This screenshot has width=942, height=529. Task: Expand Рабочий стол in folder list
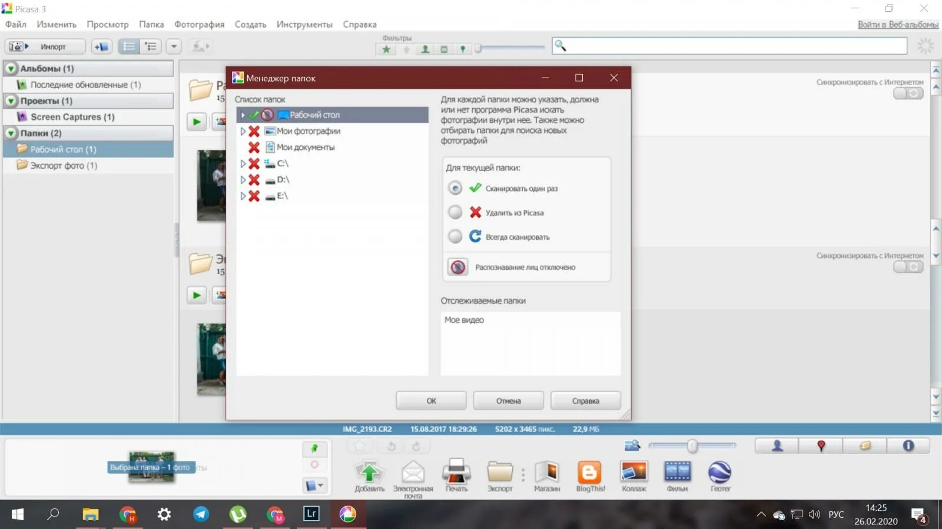coord(243,115)
